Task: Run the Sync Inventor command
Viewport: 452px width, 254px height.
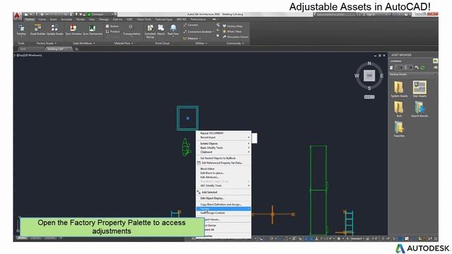Action: [73, 30]
